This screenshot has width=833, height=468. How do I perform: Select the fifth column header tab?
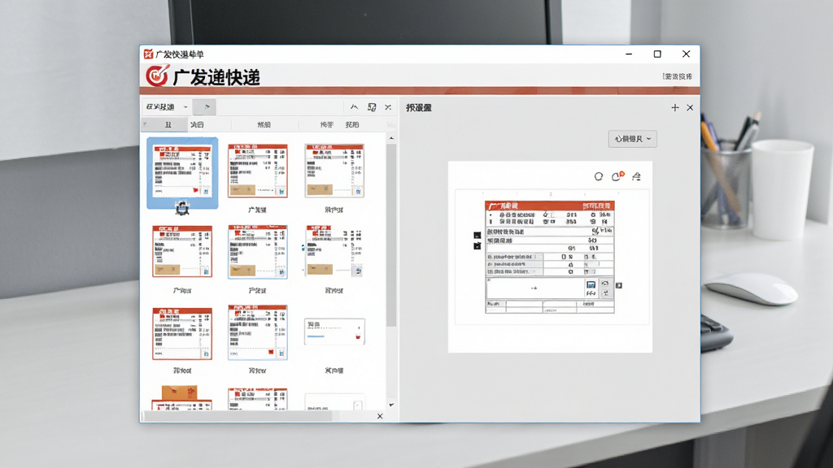(351, 124)
